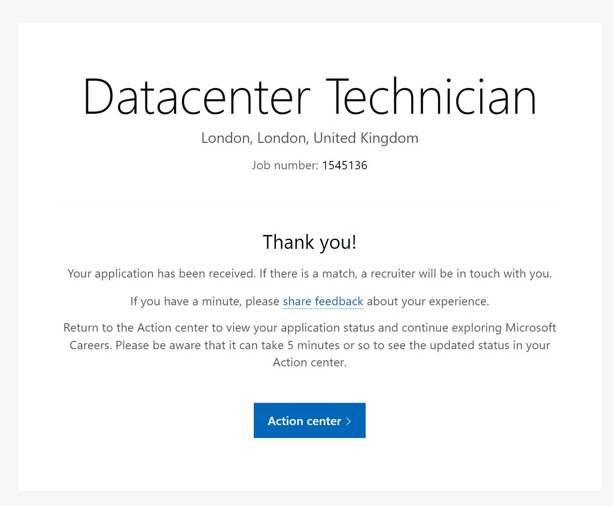
Task: Click the word Technician in the title
Action: [x=431, y=97]
